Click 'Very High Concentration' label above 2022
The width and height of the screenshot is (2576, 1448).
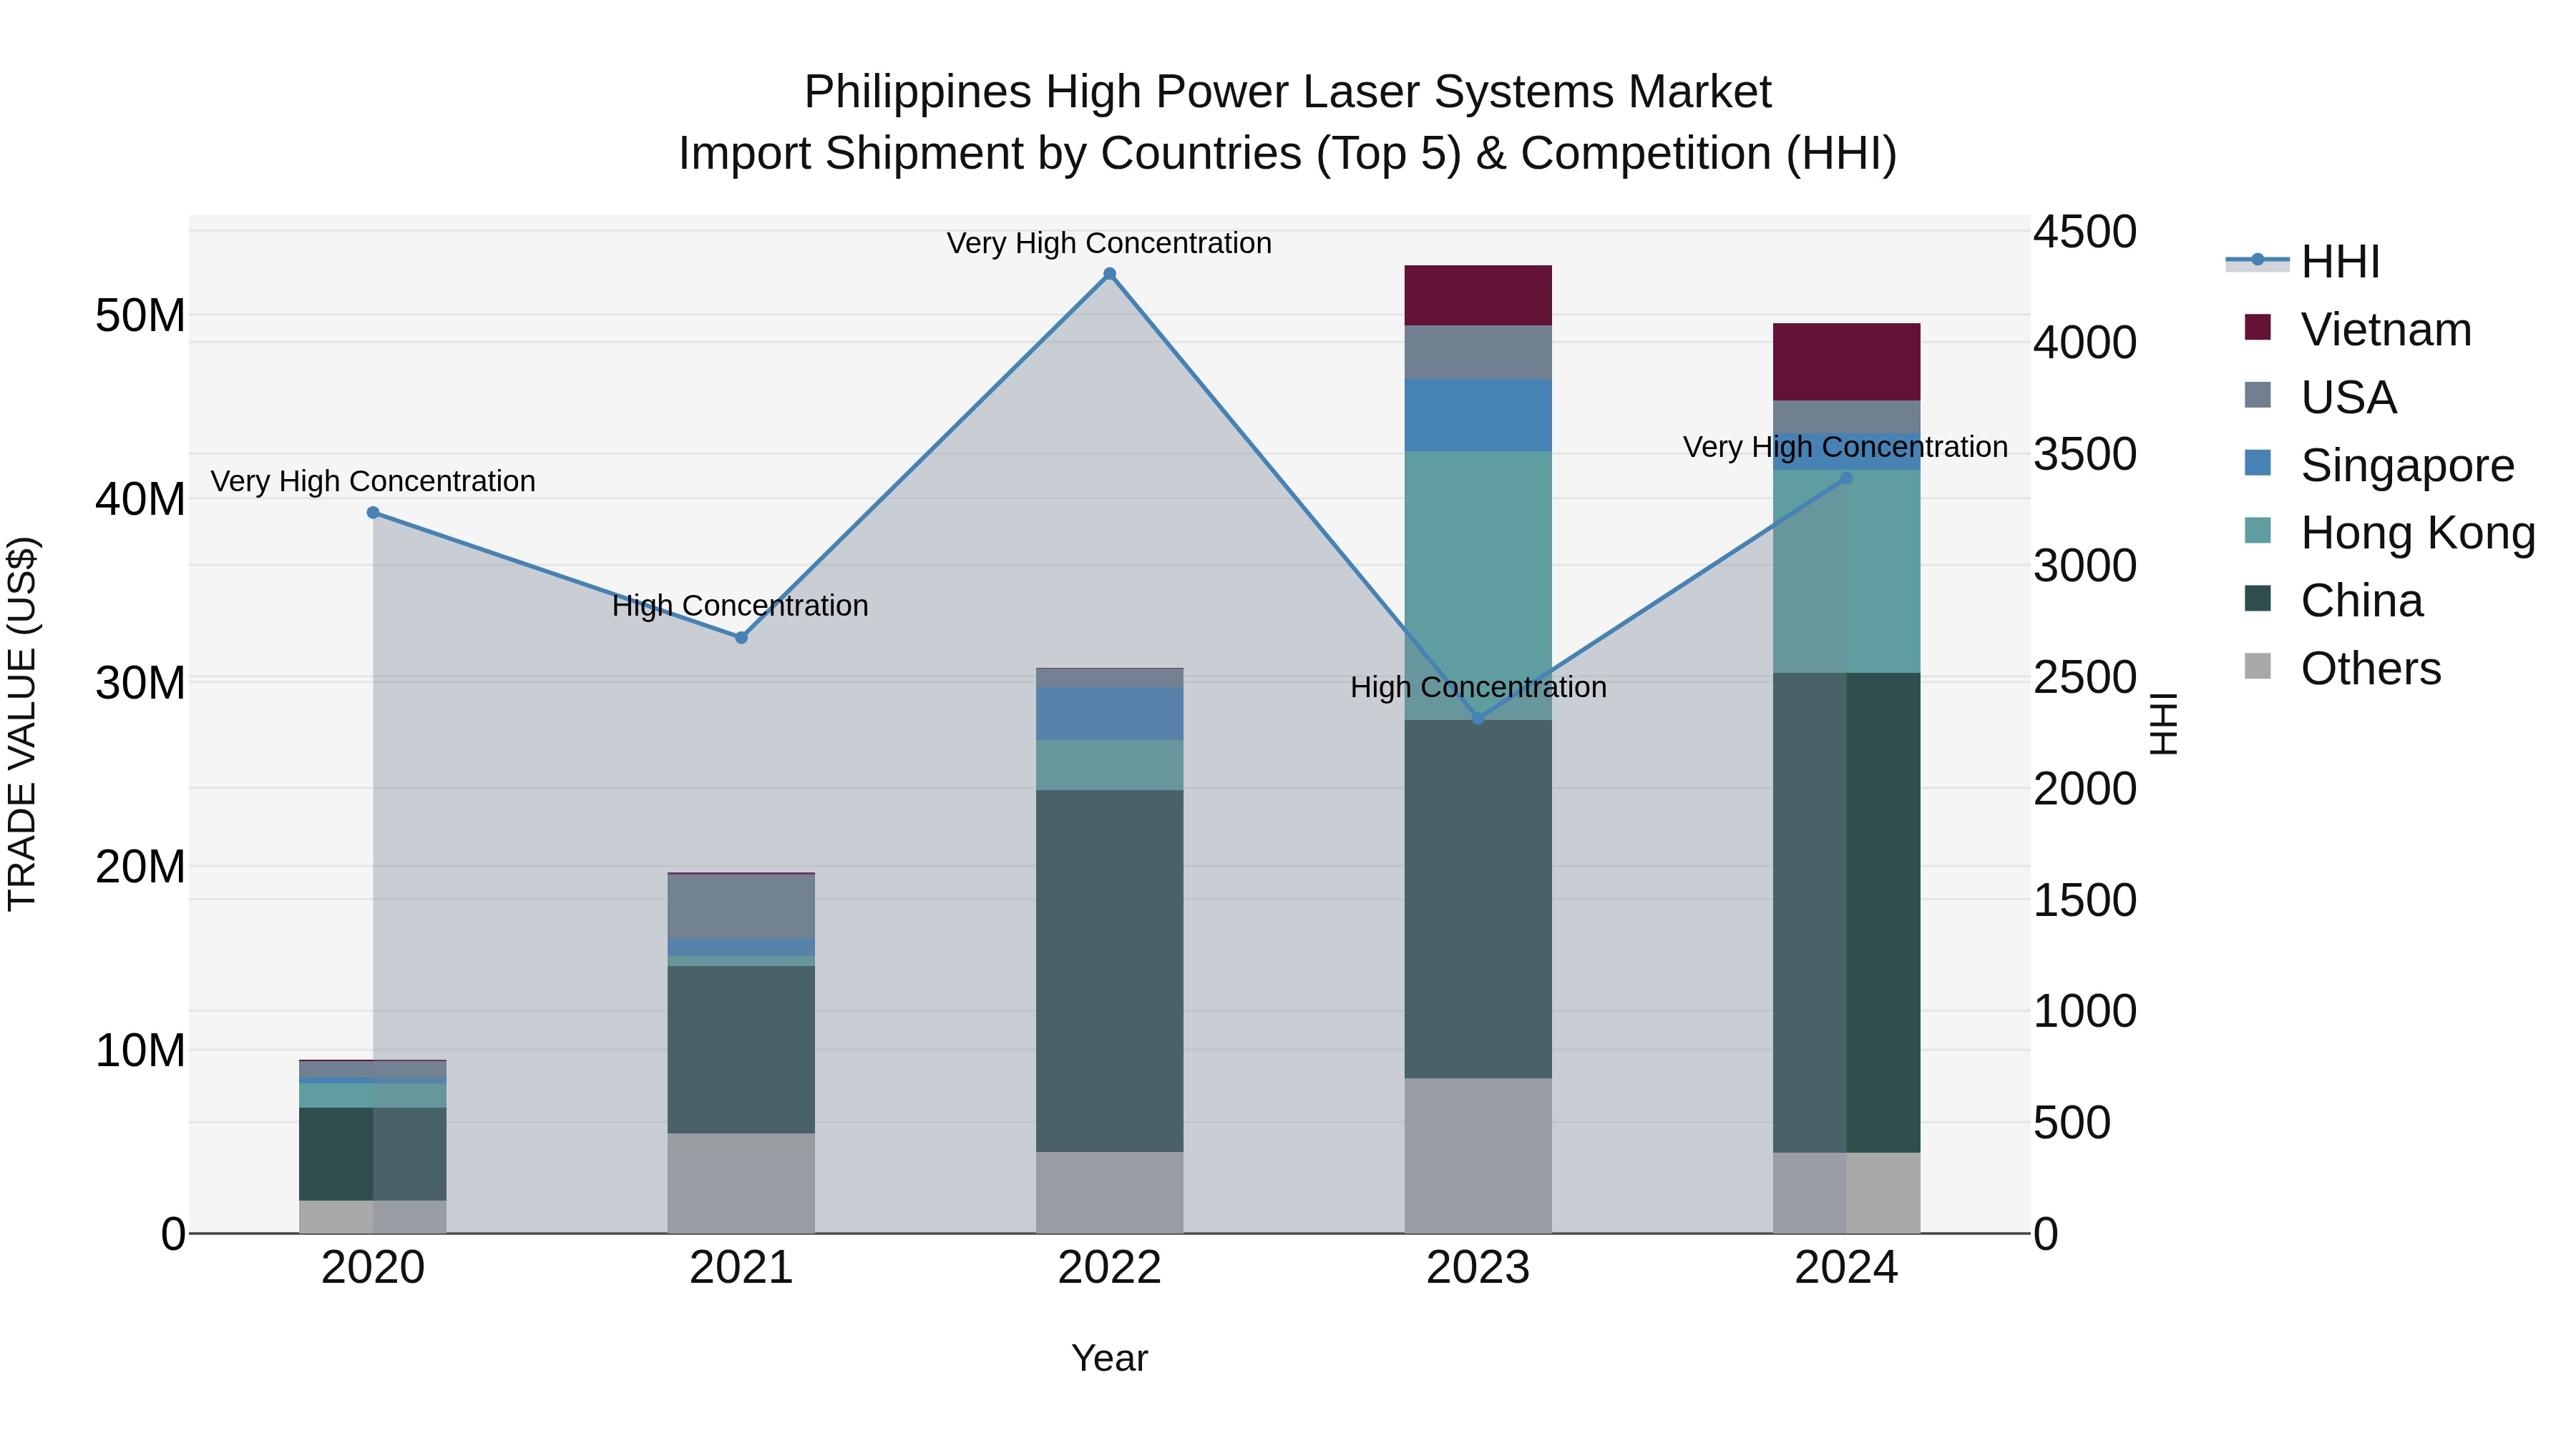click(x=1109, y=243)
